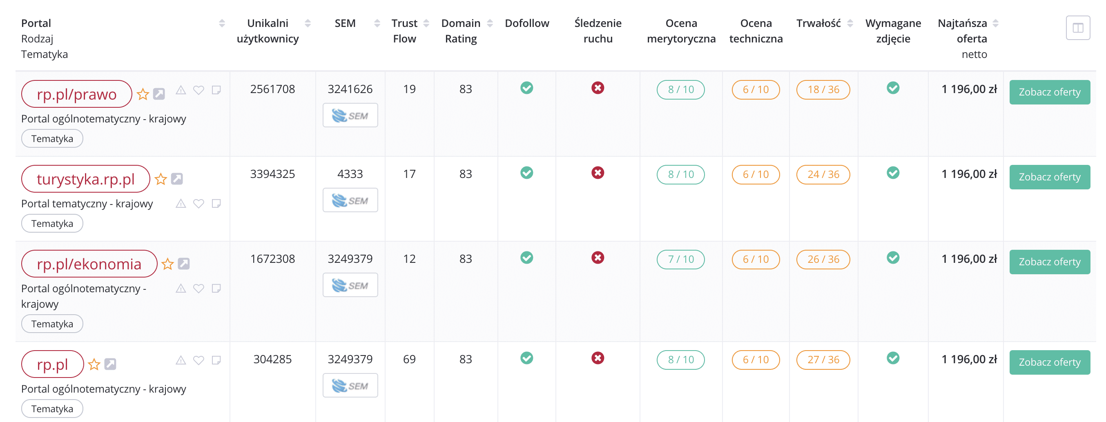This screenshot has height=422, width=1106.
Task: Sort by Trust Flow column arrows
Action: [426, 23]
